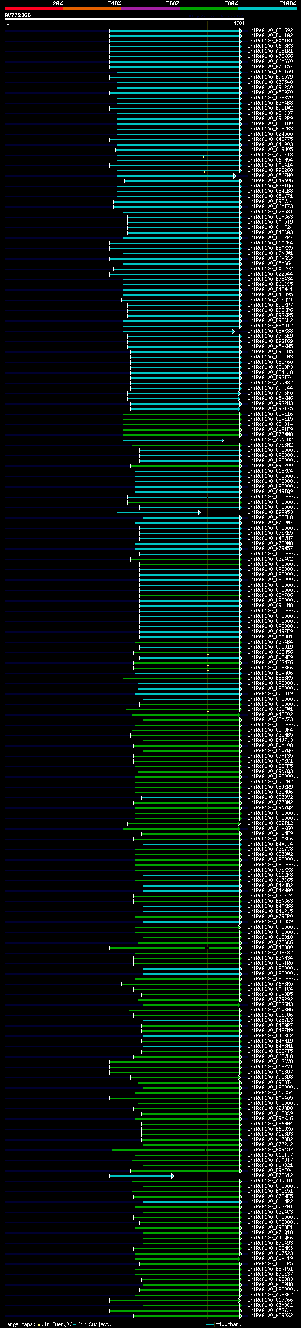Click the white query sequence bar
301x1328 pixels.
pos(124,20)
